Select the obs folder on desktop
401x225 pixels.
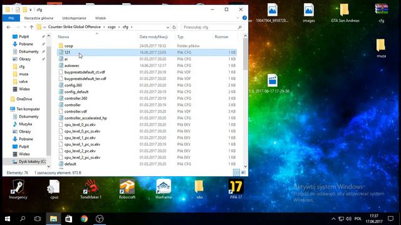pos(199,189)
